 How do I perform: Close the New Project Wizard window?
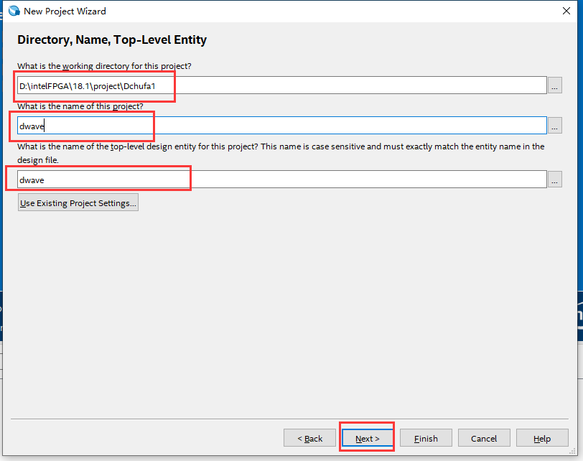[x=566, y=11]
